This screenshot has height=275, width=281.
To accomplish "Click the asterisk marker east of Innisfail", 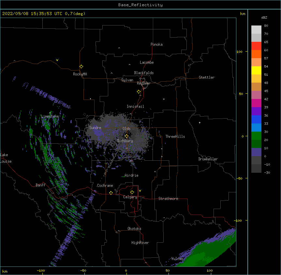I will [164, 99].
